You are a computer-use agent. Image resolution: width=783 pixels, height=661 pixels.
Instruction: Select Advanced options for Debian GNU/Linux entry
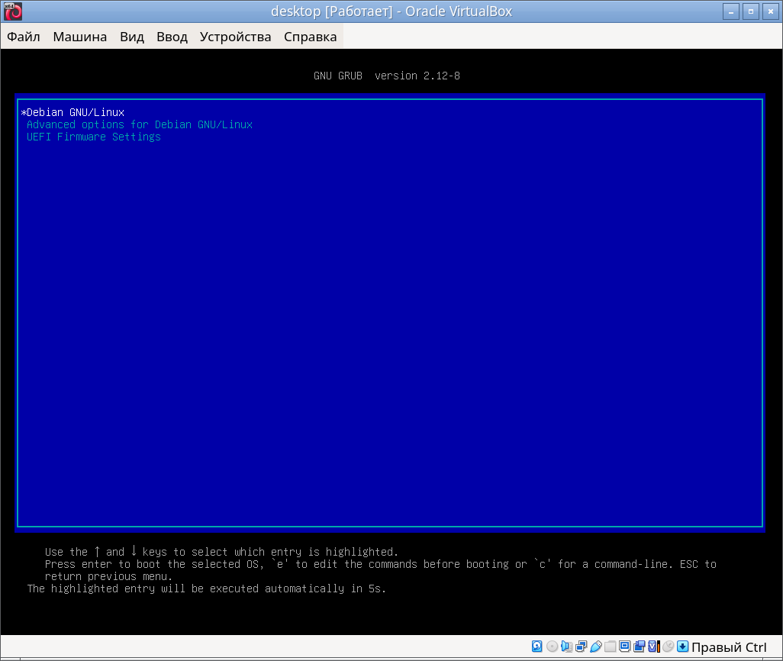tap(390, 124)
